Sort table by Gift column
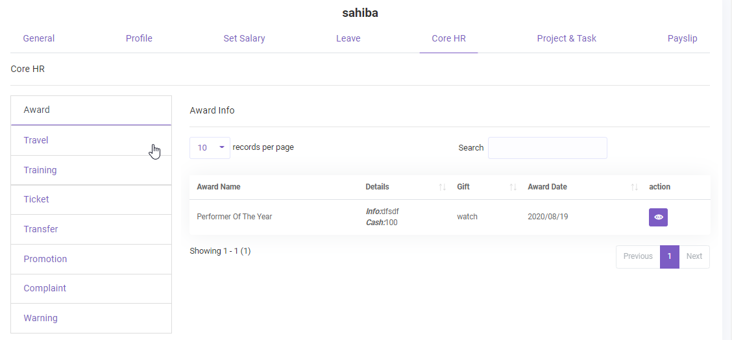This screenshot has height=340, width=732. pos(513,187)
